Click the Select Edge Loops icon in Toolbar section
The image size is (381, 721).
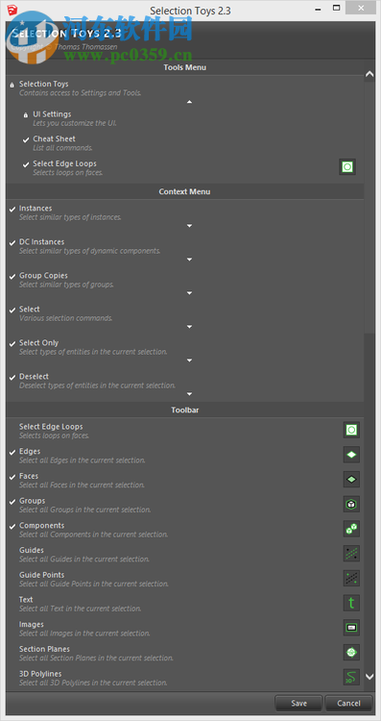point(351,430)
